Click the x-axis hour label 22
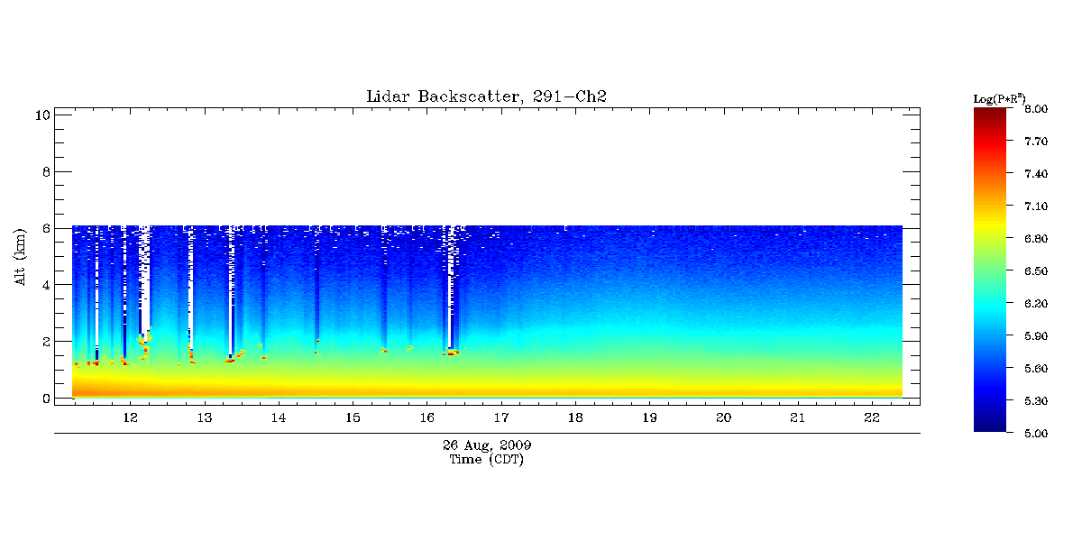The height and width of the screenshot is (541, 1082). coord(872,418)
